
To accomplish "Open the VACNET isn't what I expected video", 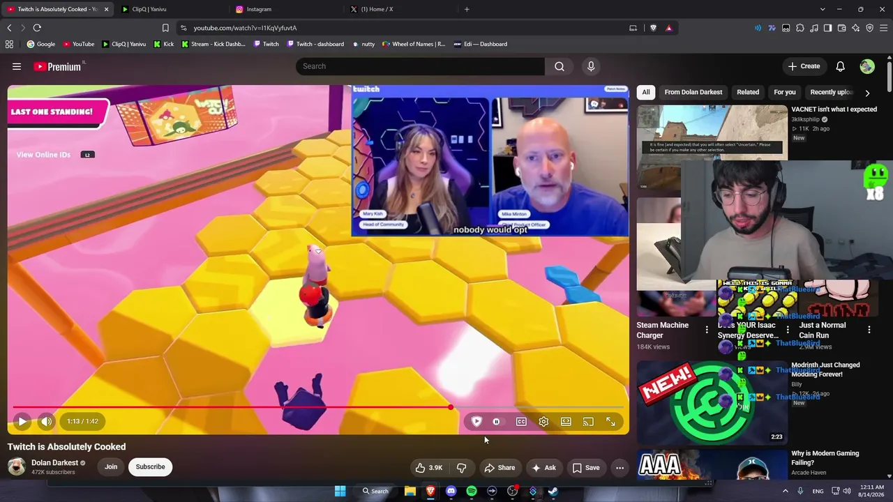I will (x=834, y=109).
